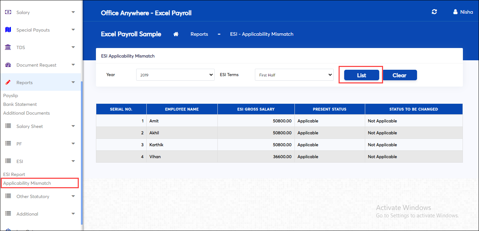Open the Year dropdown showing 2019

pyautogui.click(x=175, y=75)
